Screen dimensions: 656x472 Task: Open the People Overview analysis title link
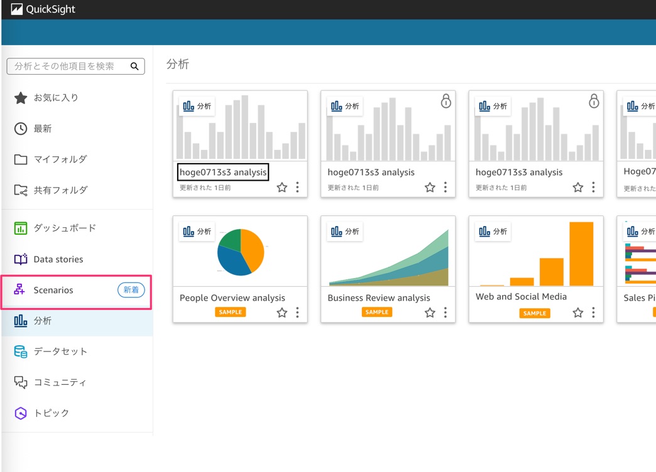(232, 298)
